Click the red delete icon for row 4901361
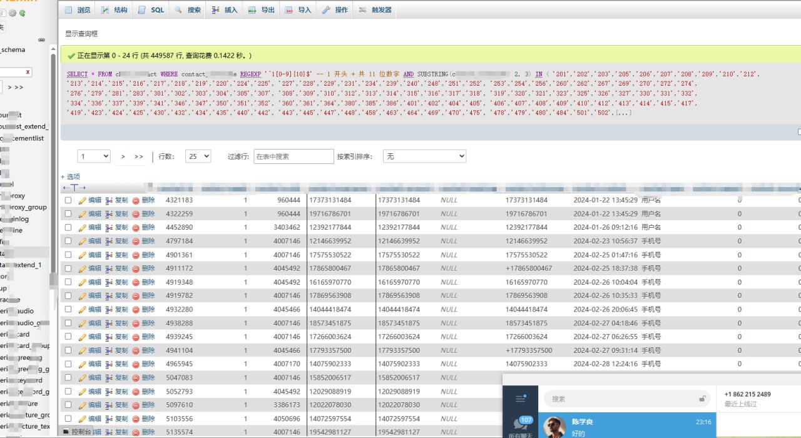 pyautogui.click(x=136, y=255)
